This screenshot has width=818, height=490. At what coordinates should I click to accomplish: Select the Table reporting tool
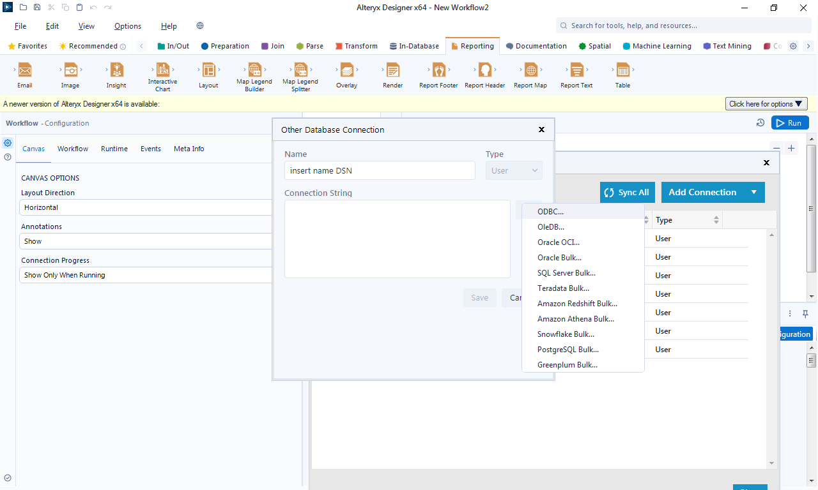point(622,75)
